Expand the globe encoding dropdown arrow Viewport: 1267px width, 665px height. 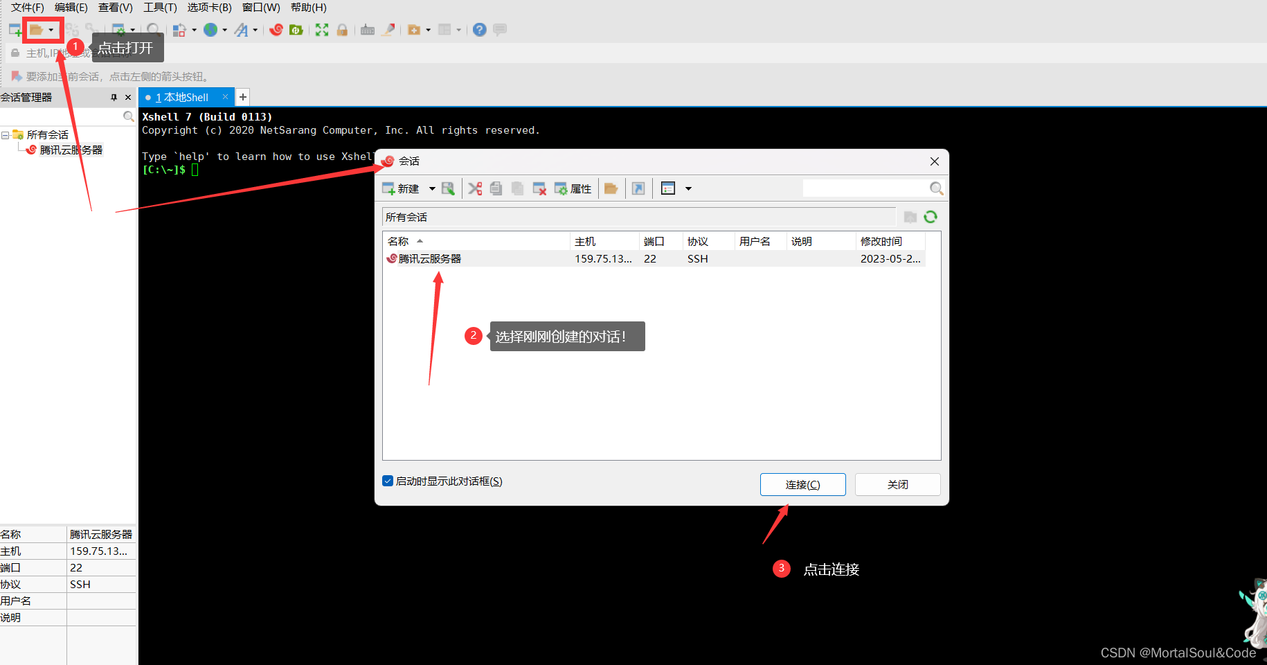pos(224,30)
